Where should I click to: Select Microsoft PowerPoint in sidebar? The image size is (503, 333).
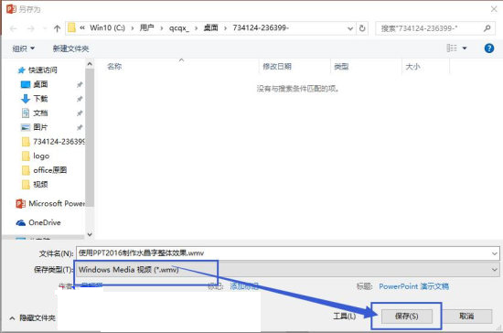(x=57, y=204)
